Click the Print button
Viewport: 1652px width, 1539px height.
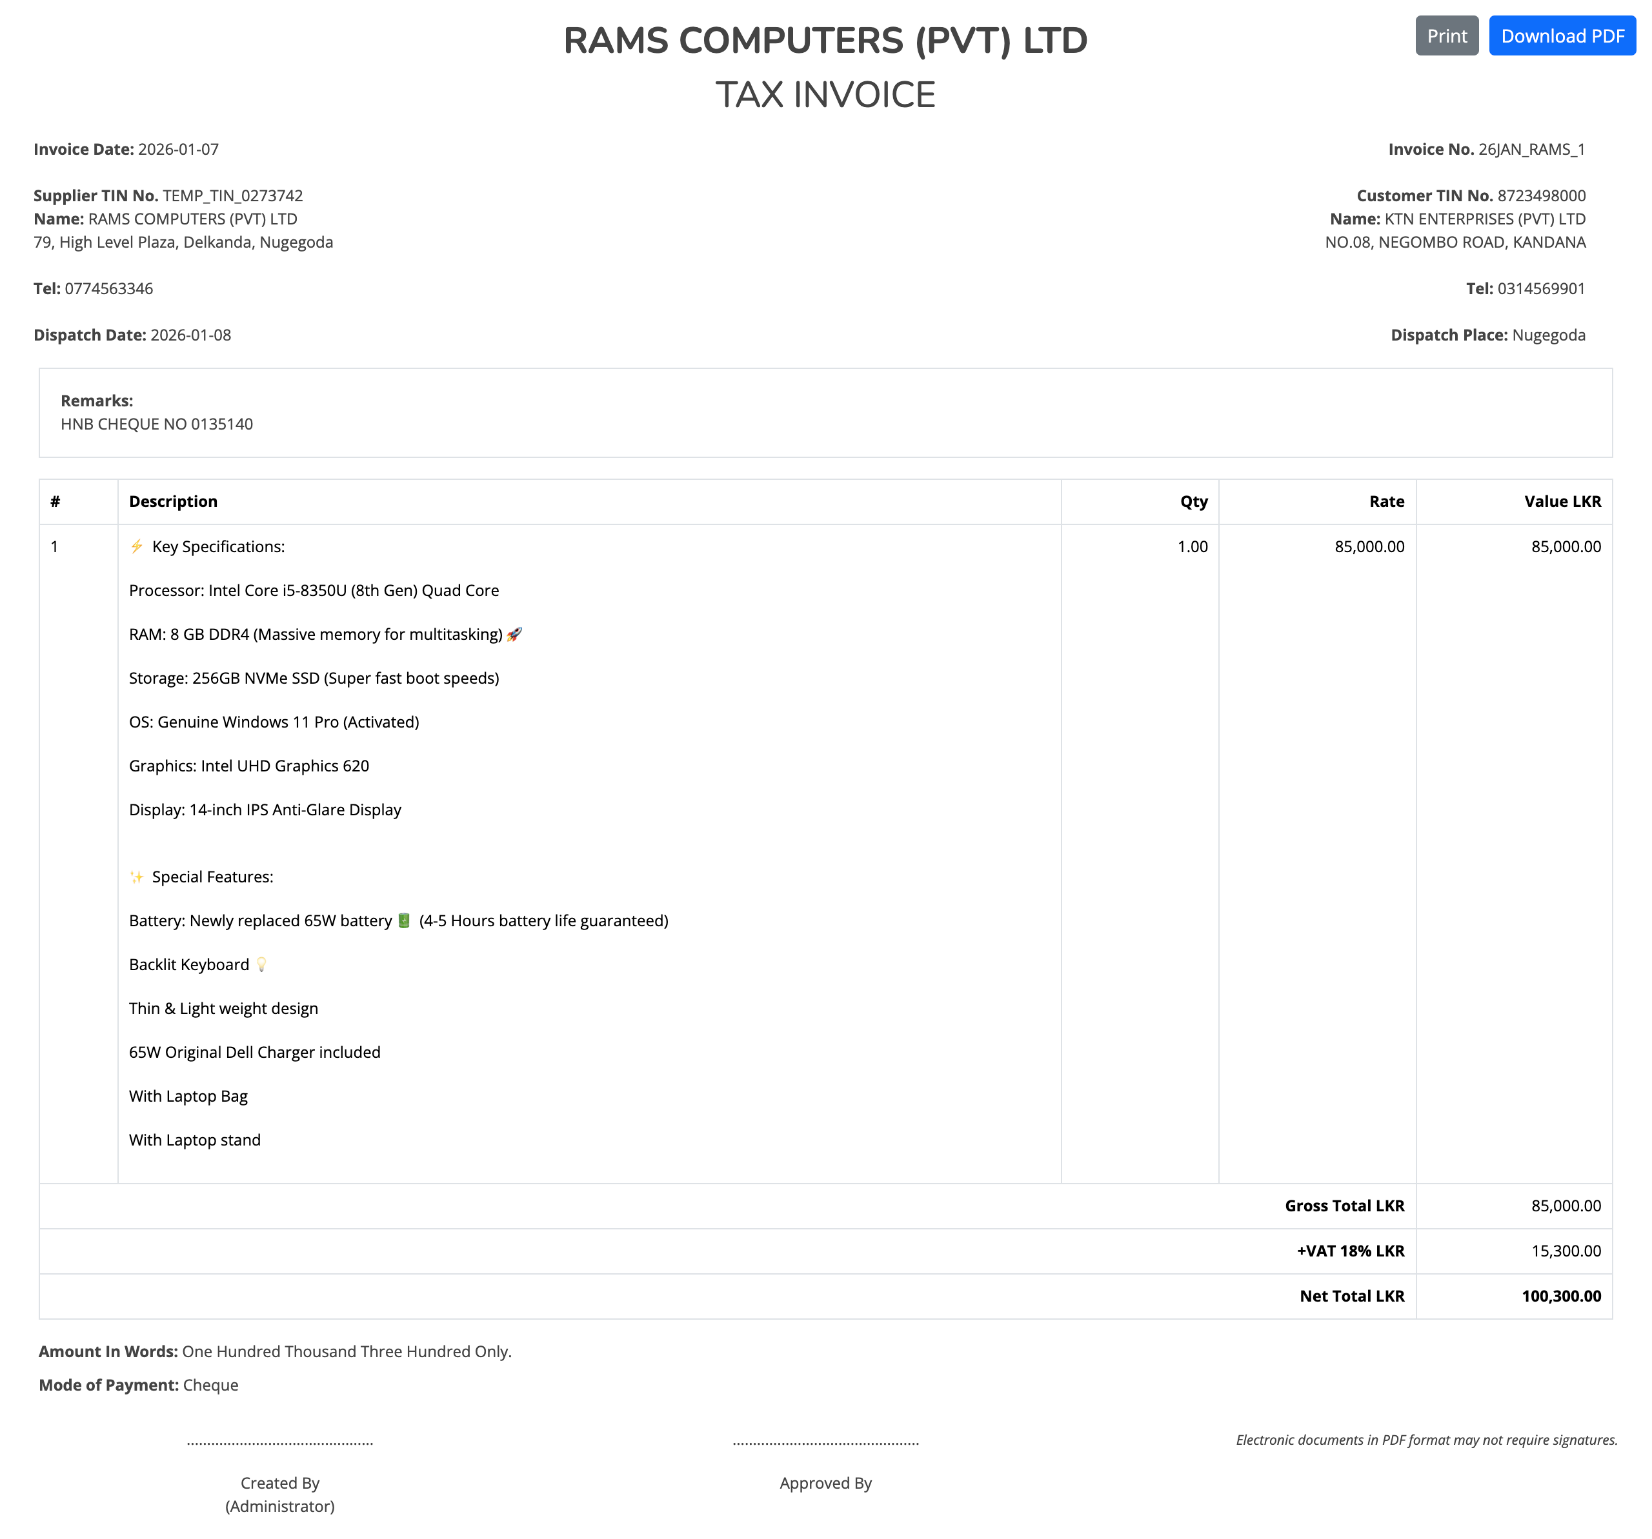click(x=1447, y=35)
